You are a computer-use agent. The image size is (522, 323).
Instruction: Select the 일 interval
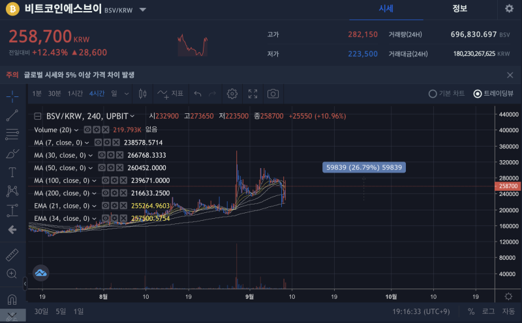[114, 94]
